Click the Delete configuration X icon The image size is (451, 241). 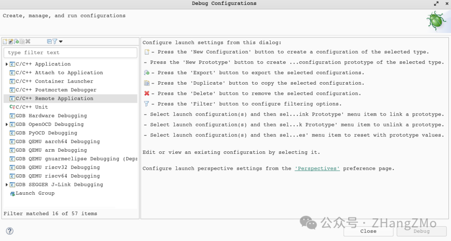coord(28,42)
